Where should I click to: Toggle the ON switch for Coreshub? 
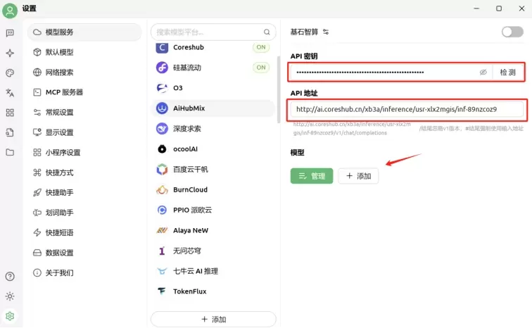261,47
